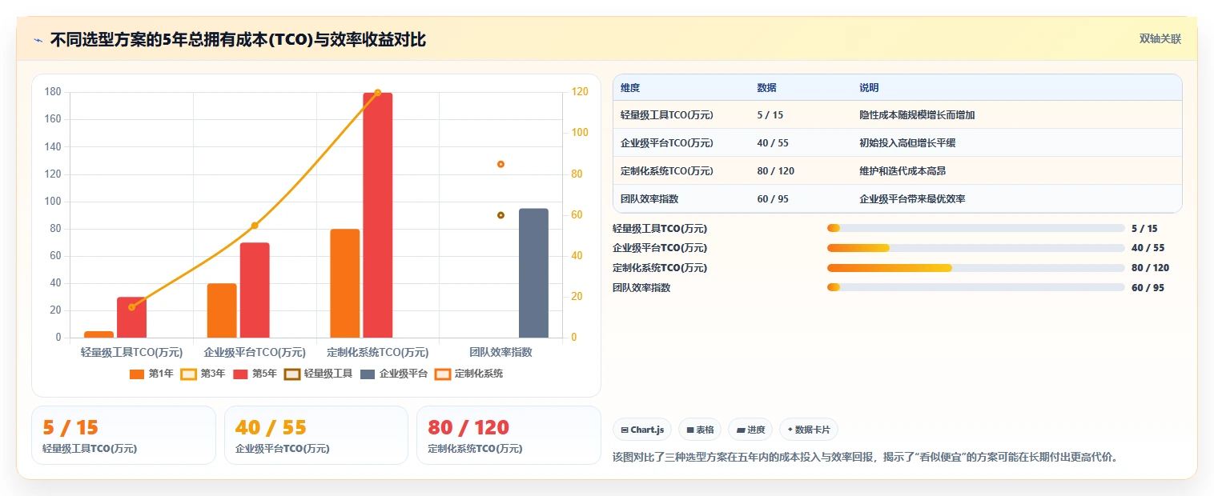Toggle the 轻量级工具 legend series
Image resolution: width=1214 pixels, height=496 pixels.
318,374
